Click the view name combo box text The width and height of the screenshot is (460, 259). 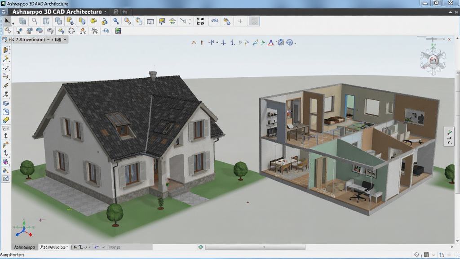tap(38, 40)
